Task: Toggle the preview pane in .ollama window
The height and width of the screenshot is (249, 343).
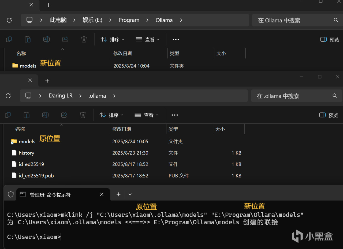Action: pos(329,115)
